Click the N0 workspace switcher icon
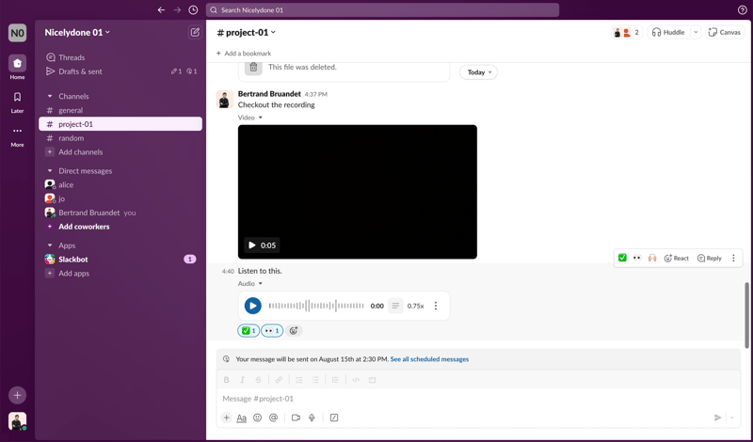Viewport: 753px width, 442px height. 17,33
